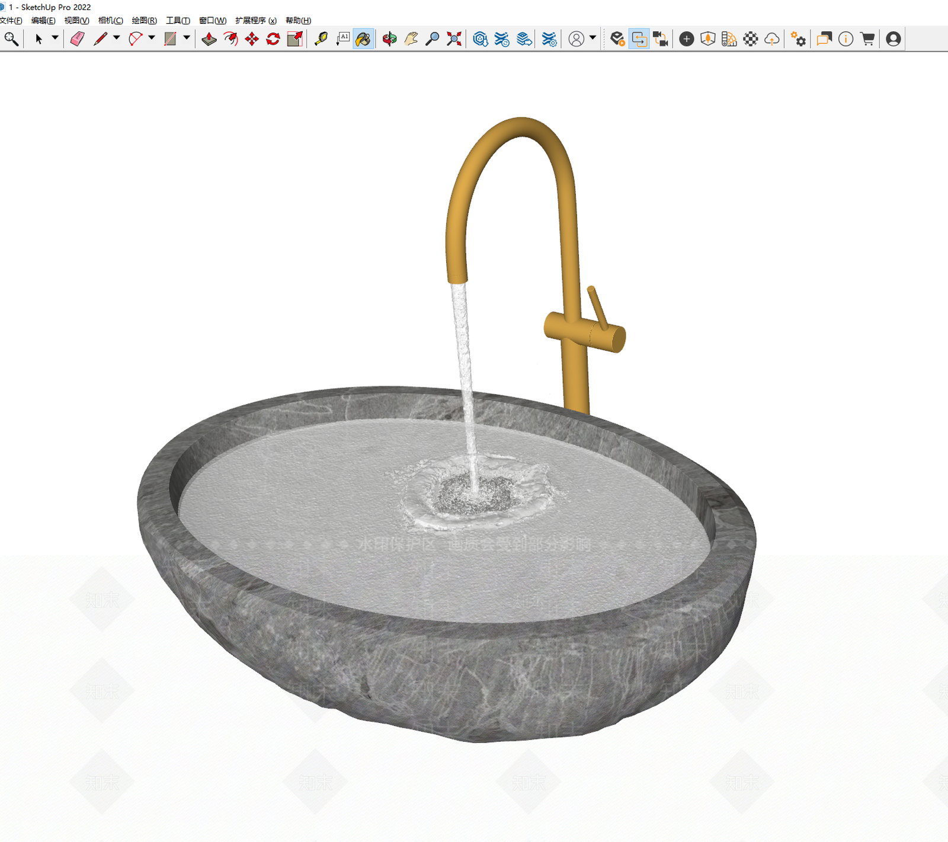Expand the Rectangle shape dropdown arrow

click(187, 38)
